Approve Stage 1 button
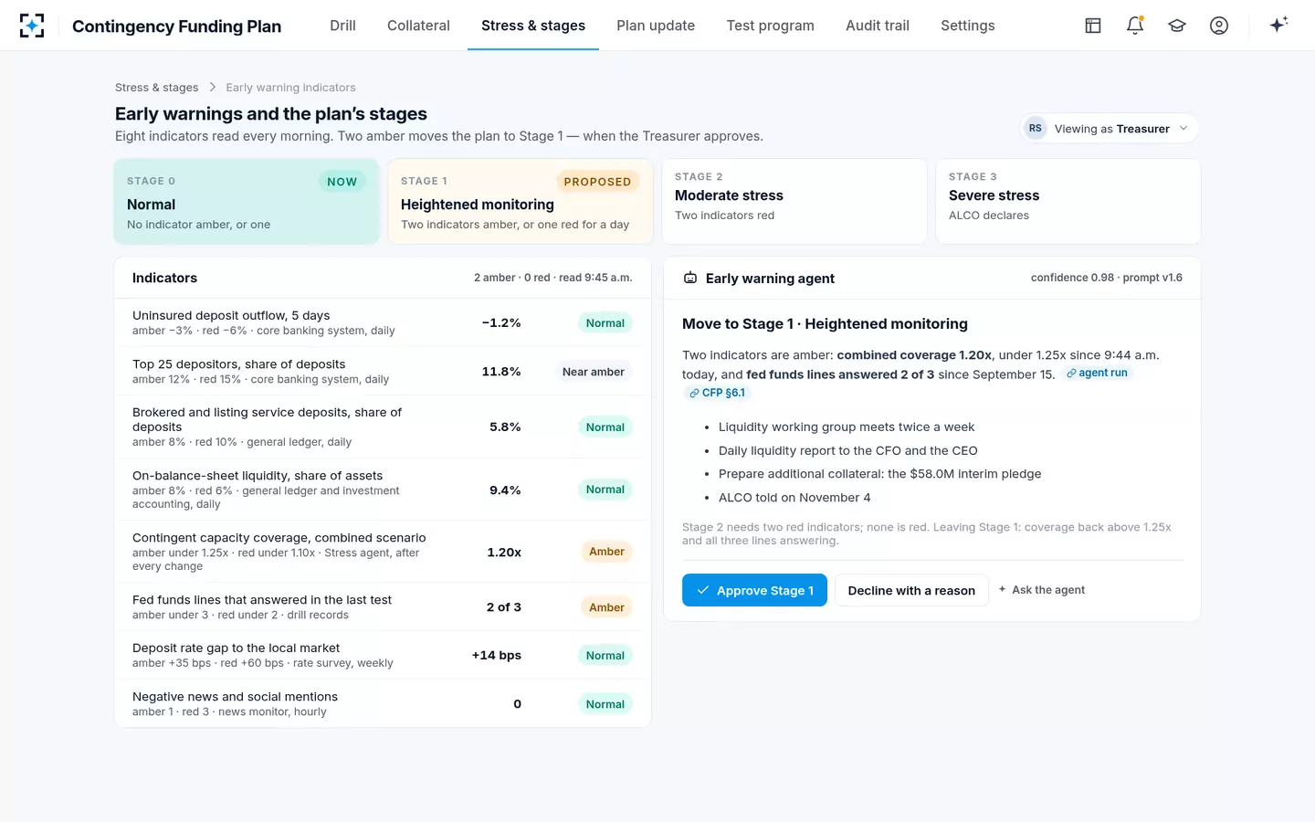 (x=754, y=590)
